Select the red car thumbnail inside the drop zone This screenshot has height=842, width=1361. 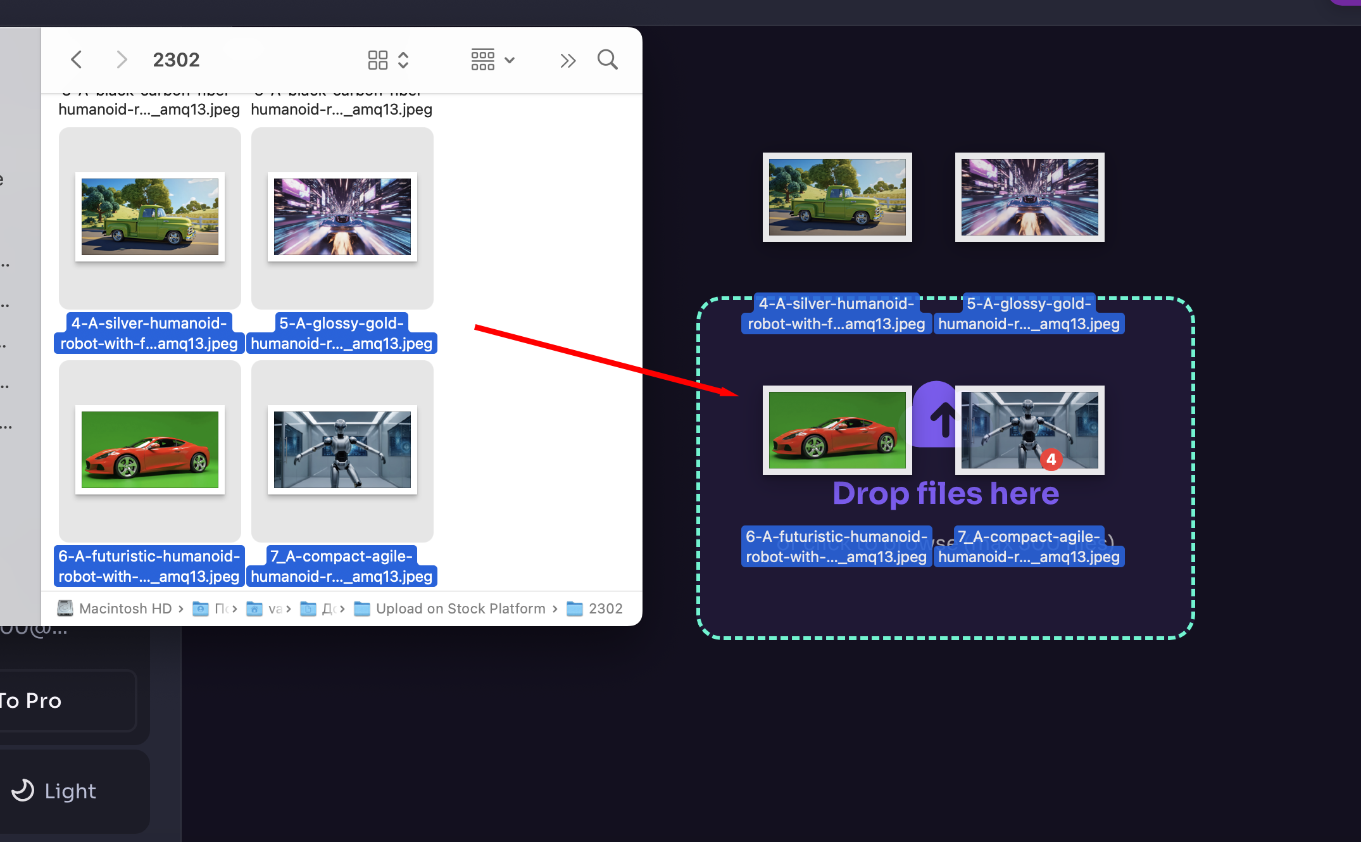tap(837, 430)
